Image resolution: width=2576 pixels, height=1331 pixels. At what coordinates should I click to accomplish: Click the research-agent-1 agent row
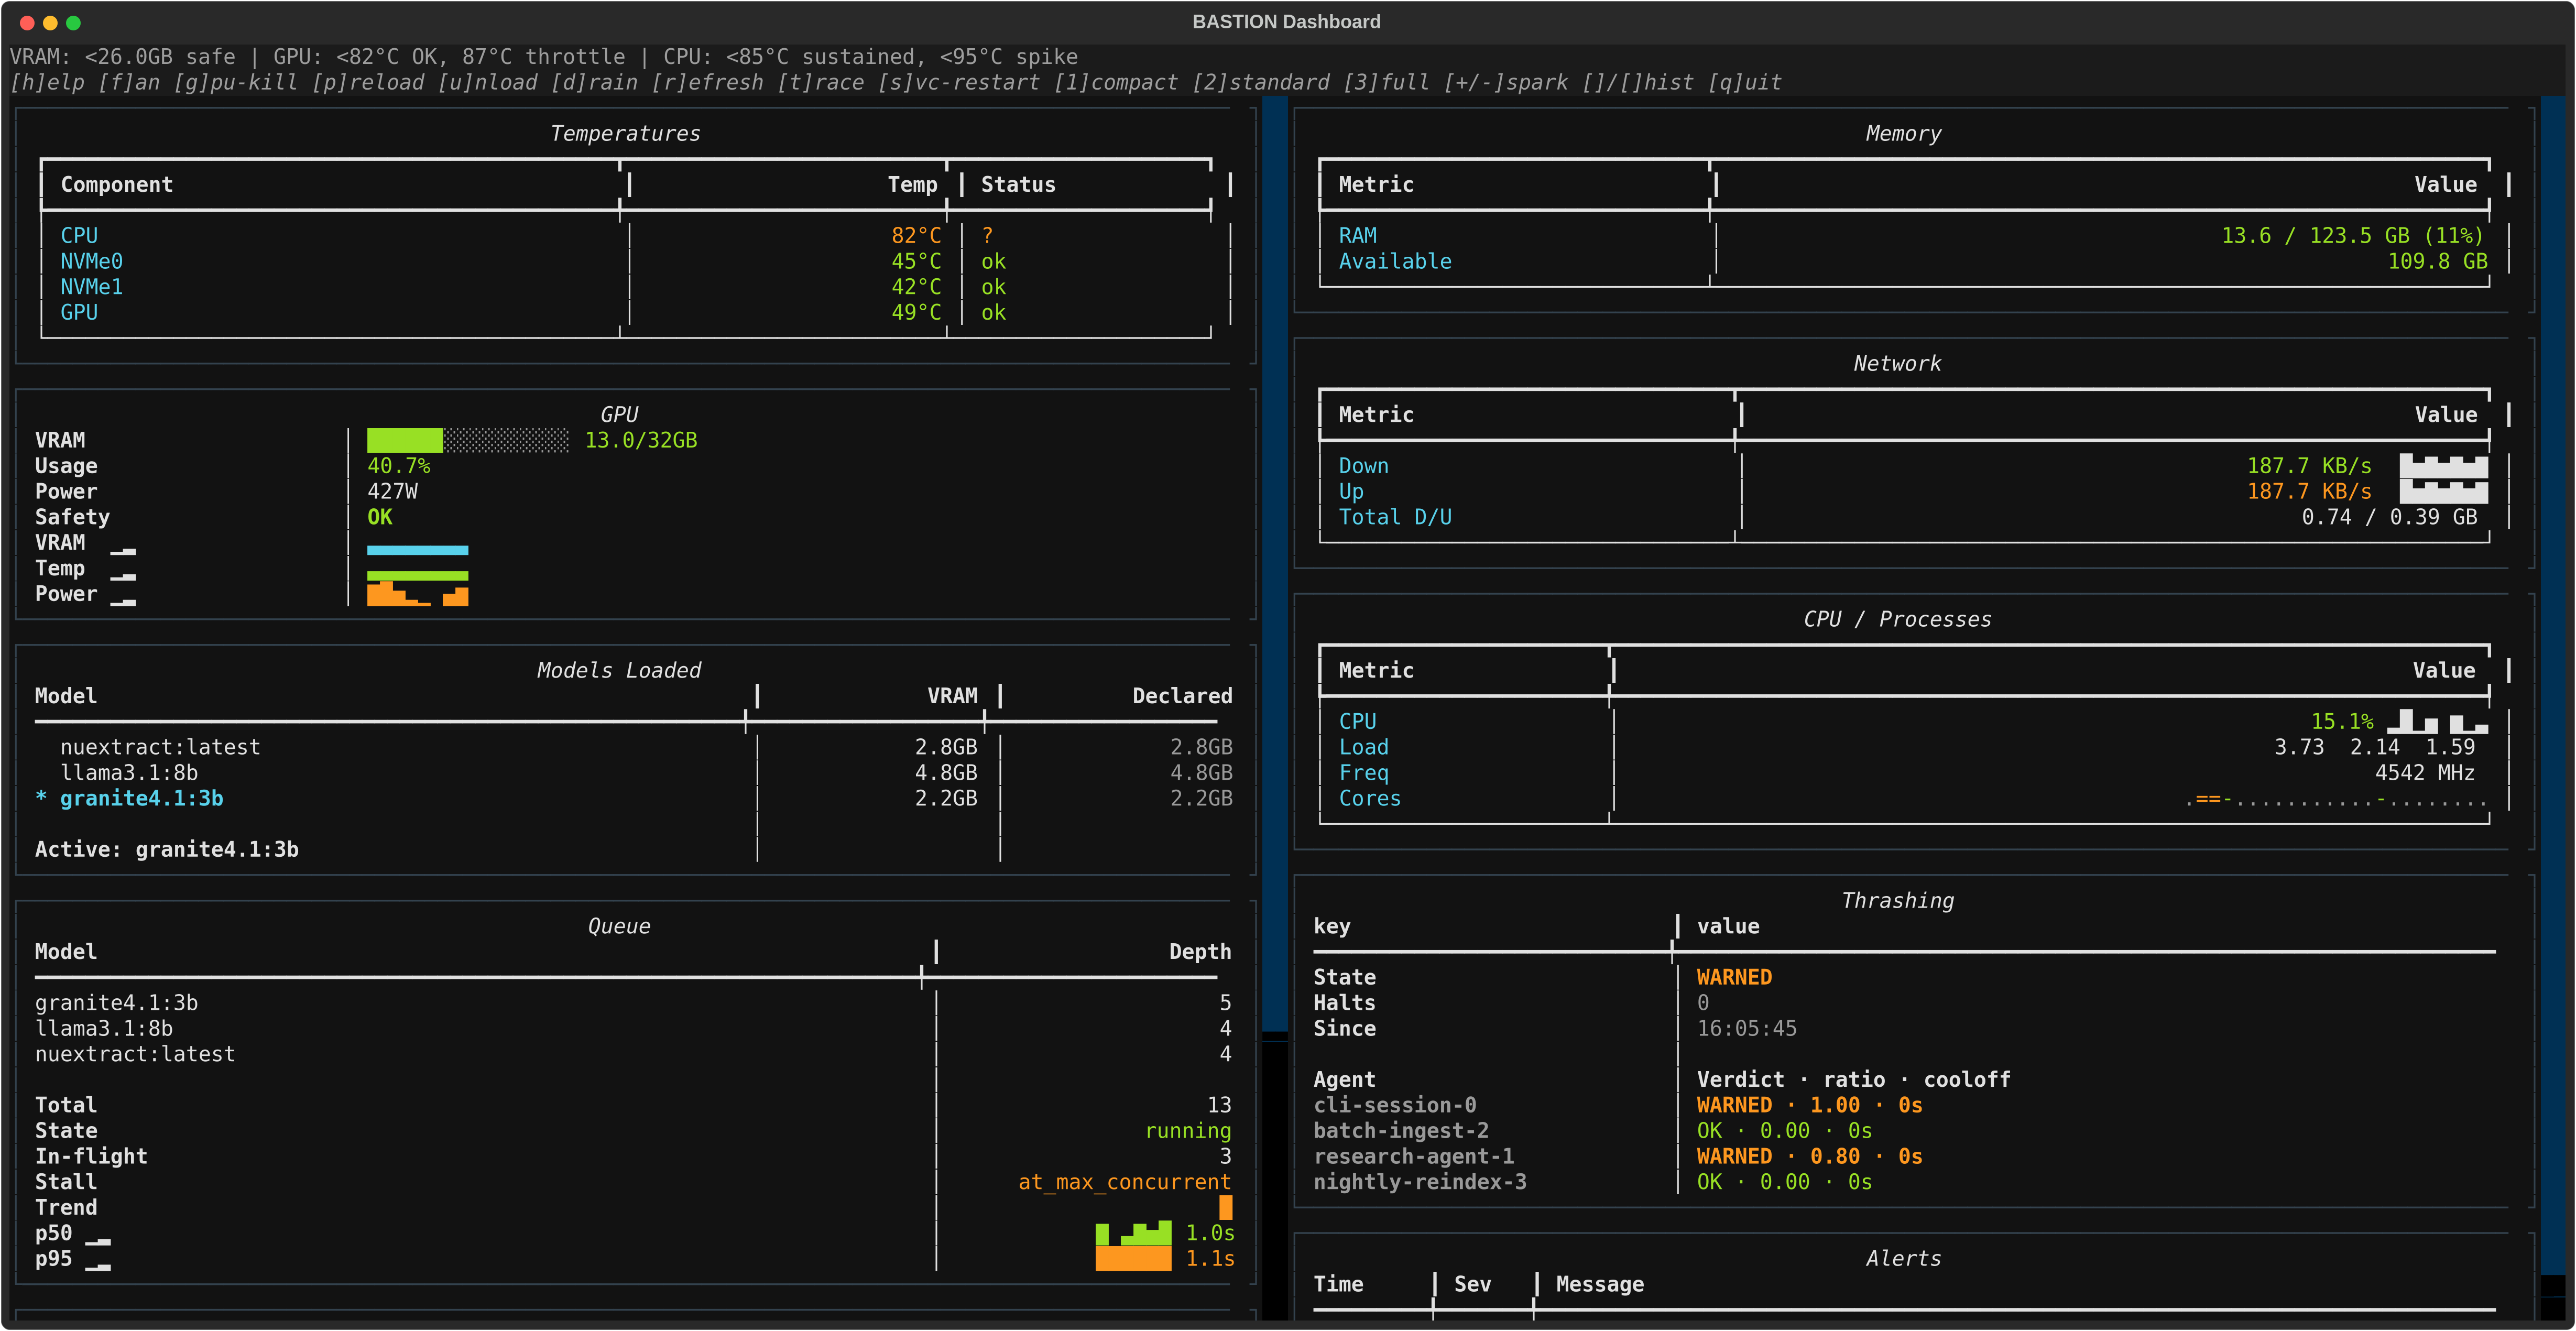1904,1156
